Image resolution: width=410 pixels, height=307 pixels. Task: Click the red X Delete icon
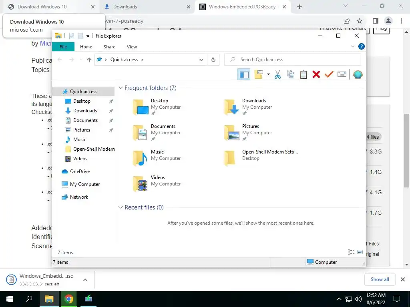point(316,75)
